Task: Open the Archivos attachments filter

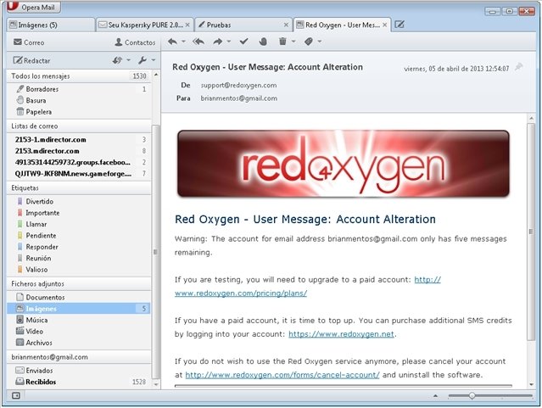Action: click(x=79, y=343)
